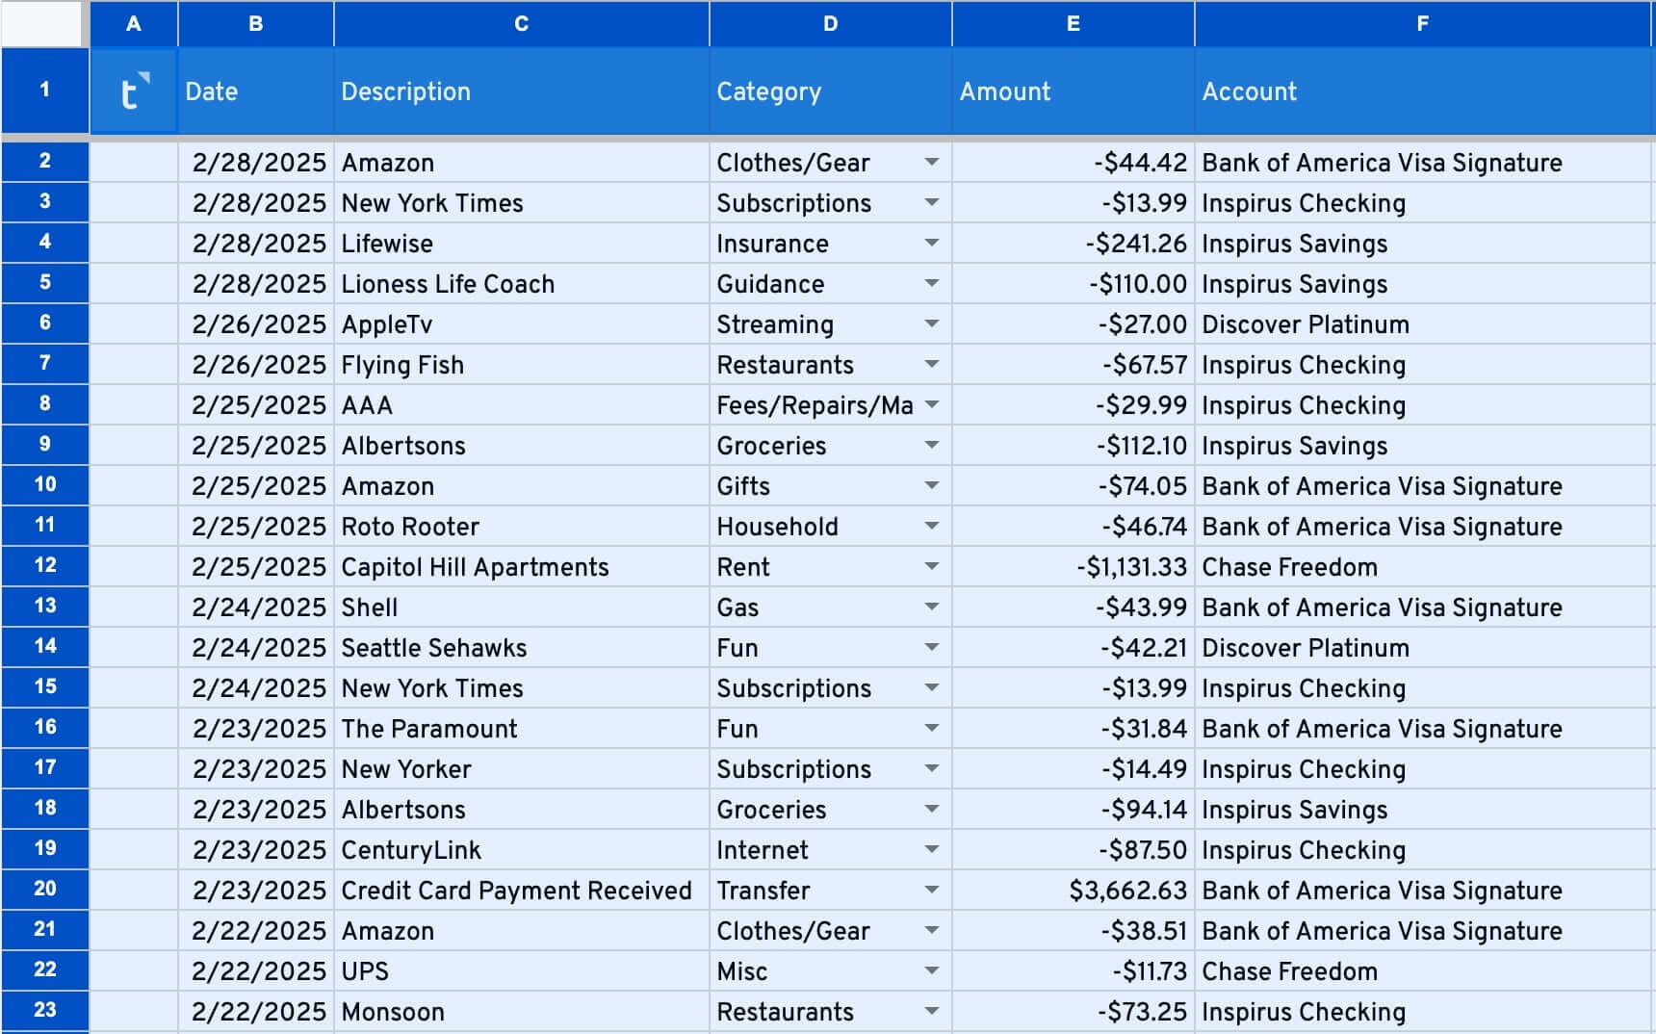The width and height of the screenshot is (1656, 1034).
Task: Open Streaming dropdown for AppleTv row
Action: [931, 323]
